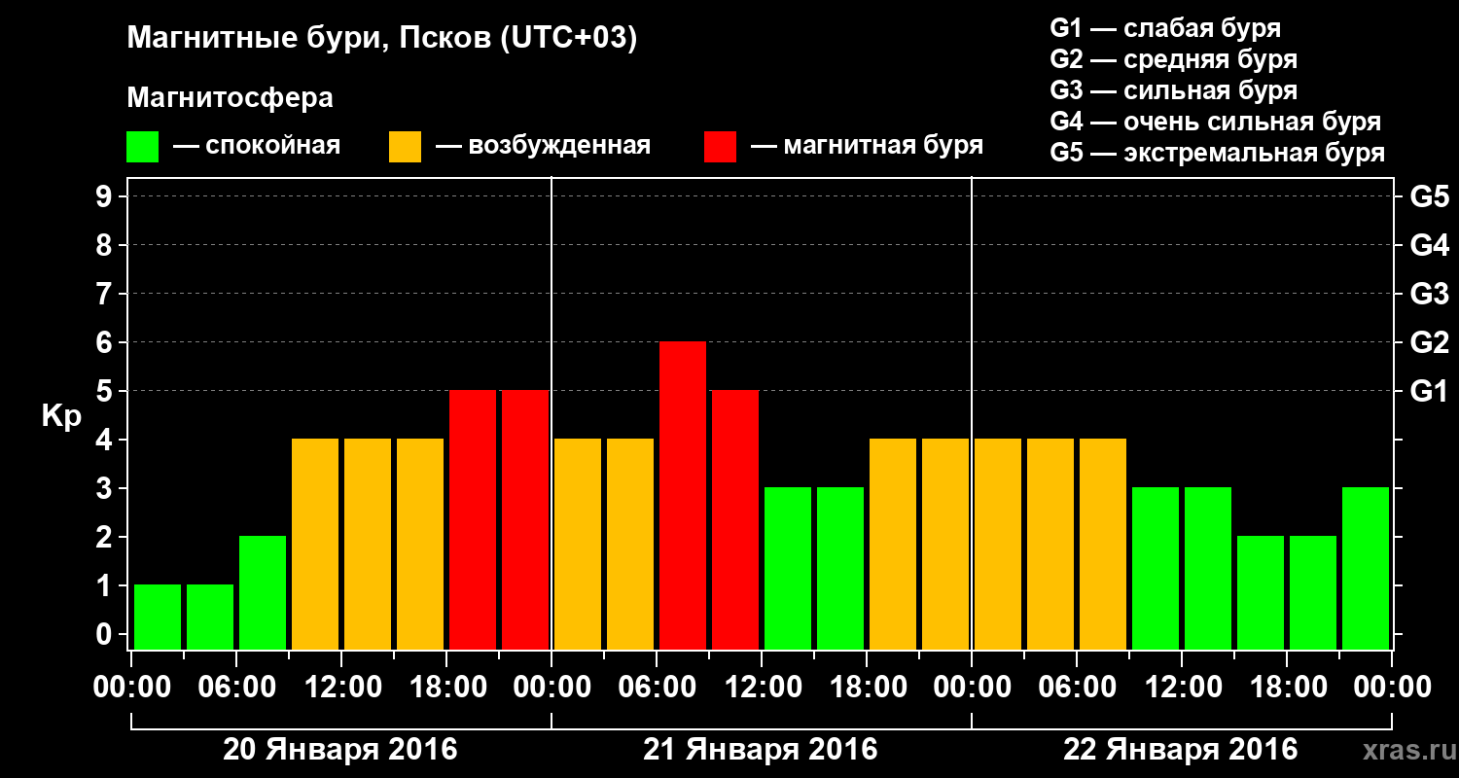This screenshot has height=778, width=1459.
Task: Click the red Kp 5 bar on 21 Января
Action: pyautogui.click(x=735, y=519)
